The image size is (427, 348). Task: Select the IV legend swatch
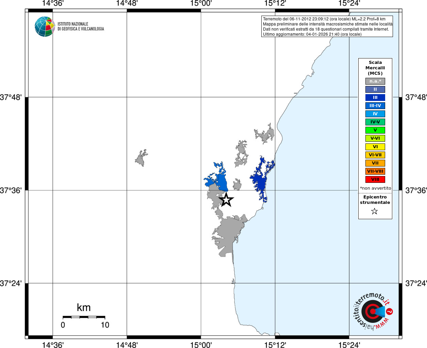click(375, 114)
